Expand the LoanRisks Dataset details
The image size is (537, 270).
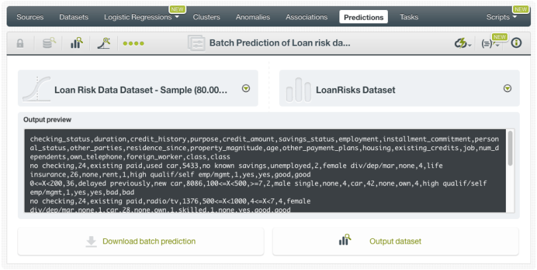pos(508,89)
